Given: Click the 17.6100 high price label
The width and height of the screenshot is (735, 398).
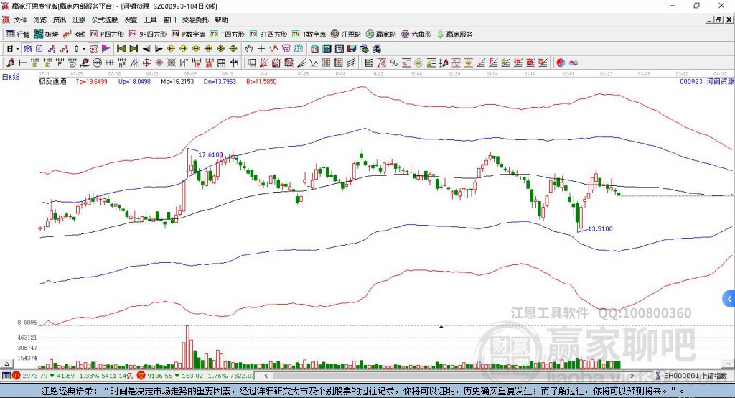Looking at the screenshot, I should pos(210,154).
